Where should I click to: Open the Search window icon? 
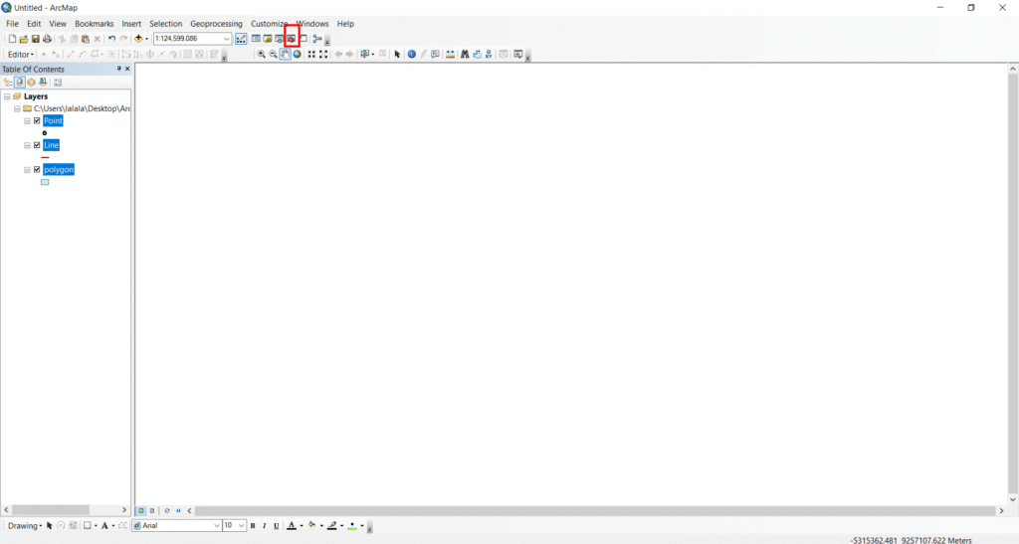(x=279, y=39)
